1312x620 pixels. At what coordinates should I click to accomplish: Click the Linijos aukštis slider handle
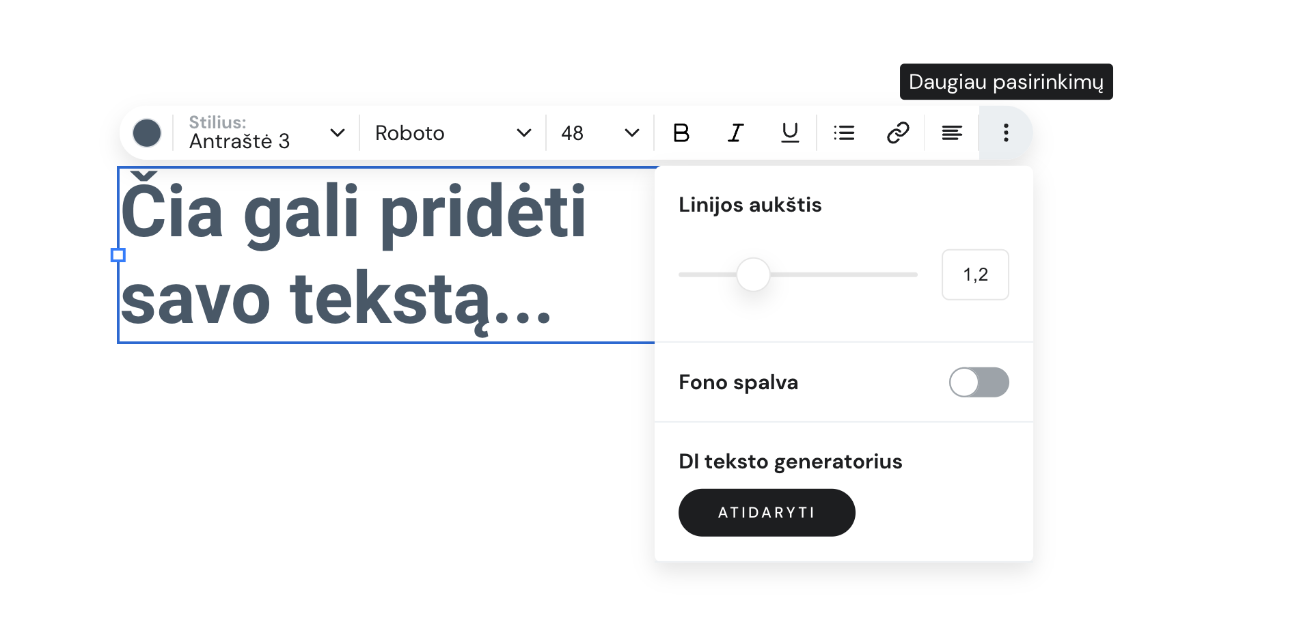click(x=753, y=274)
